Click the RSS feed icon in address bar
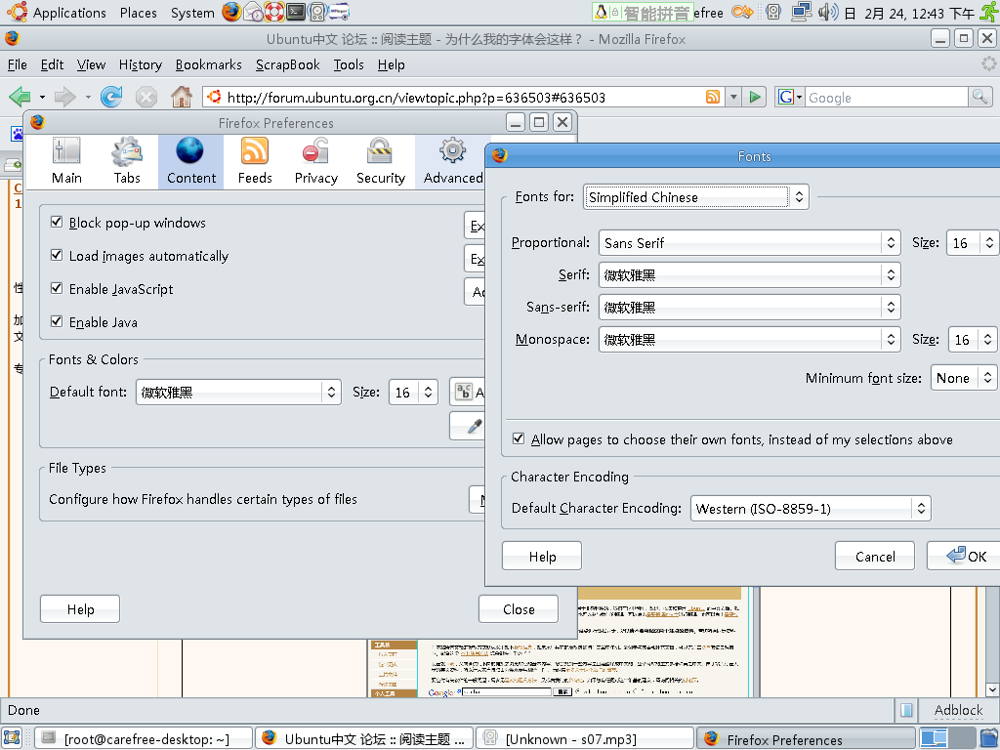The width and height of the screenshot is (1000, 750). click(x=712, y=97)
